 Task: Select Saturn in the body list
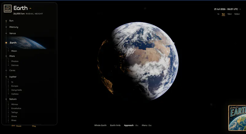pos(13,99)
